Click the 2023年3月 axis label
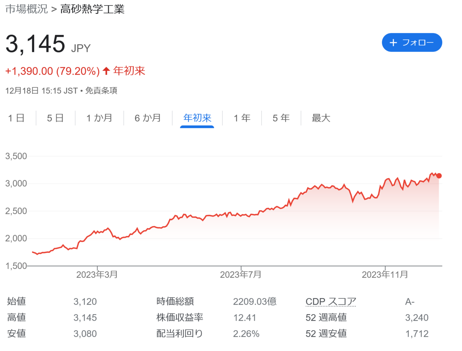The image size is (462, 351). pos(97,274)
